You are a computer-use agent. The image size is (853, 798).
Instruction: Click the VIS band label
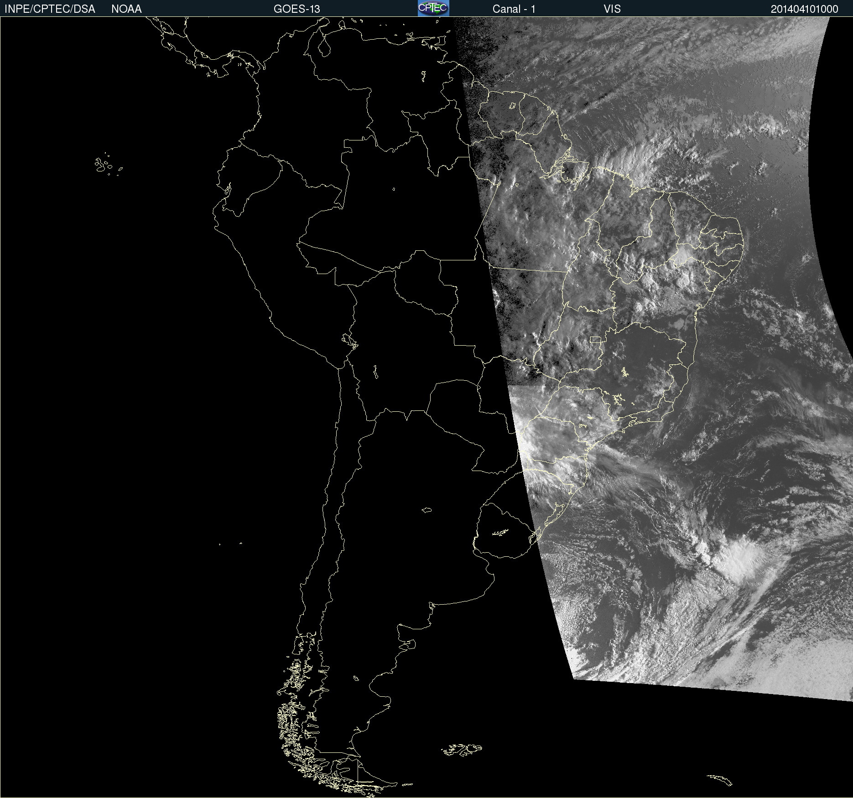pos(612,9)
